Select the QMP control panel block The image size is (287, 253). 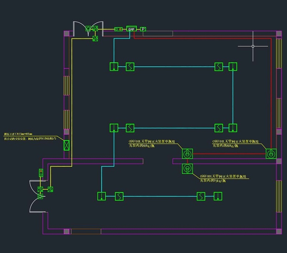(131, 29)
